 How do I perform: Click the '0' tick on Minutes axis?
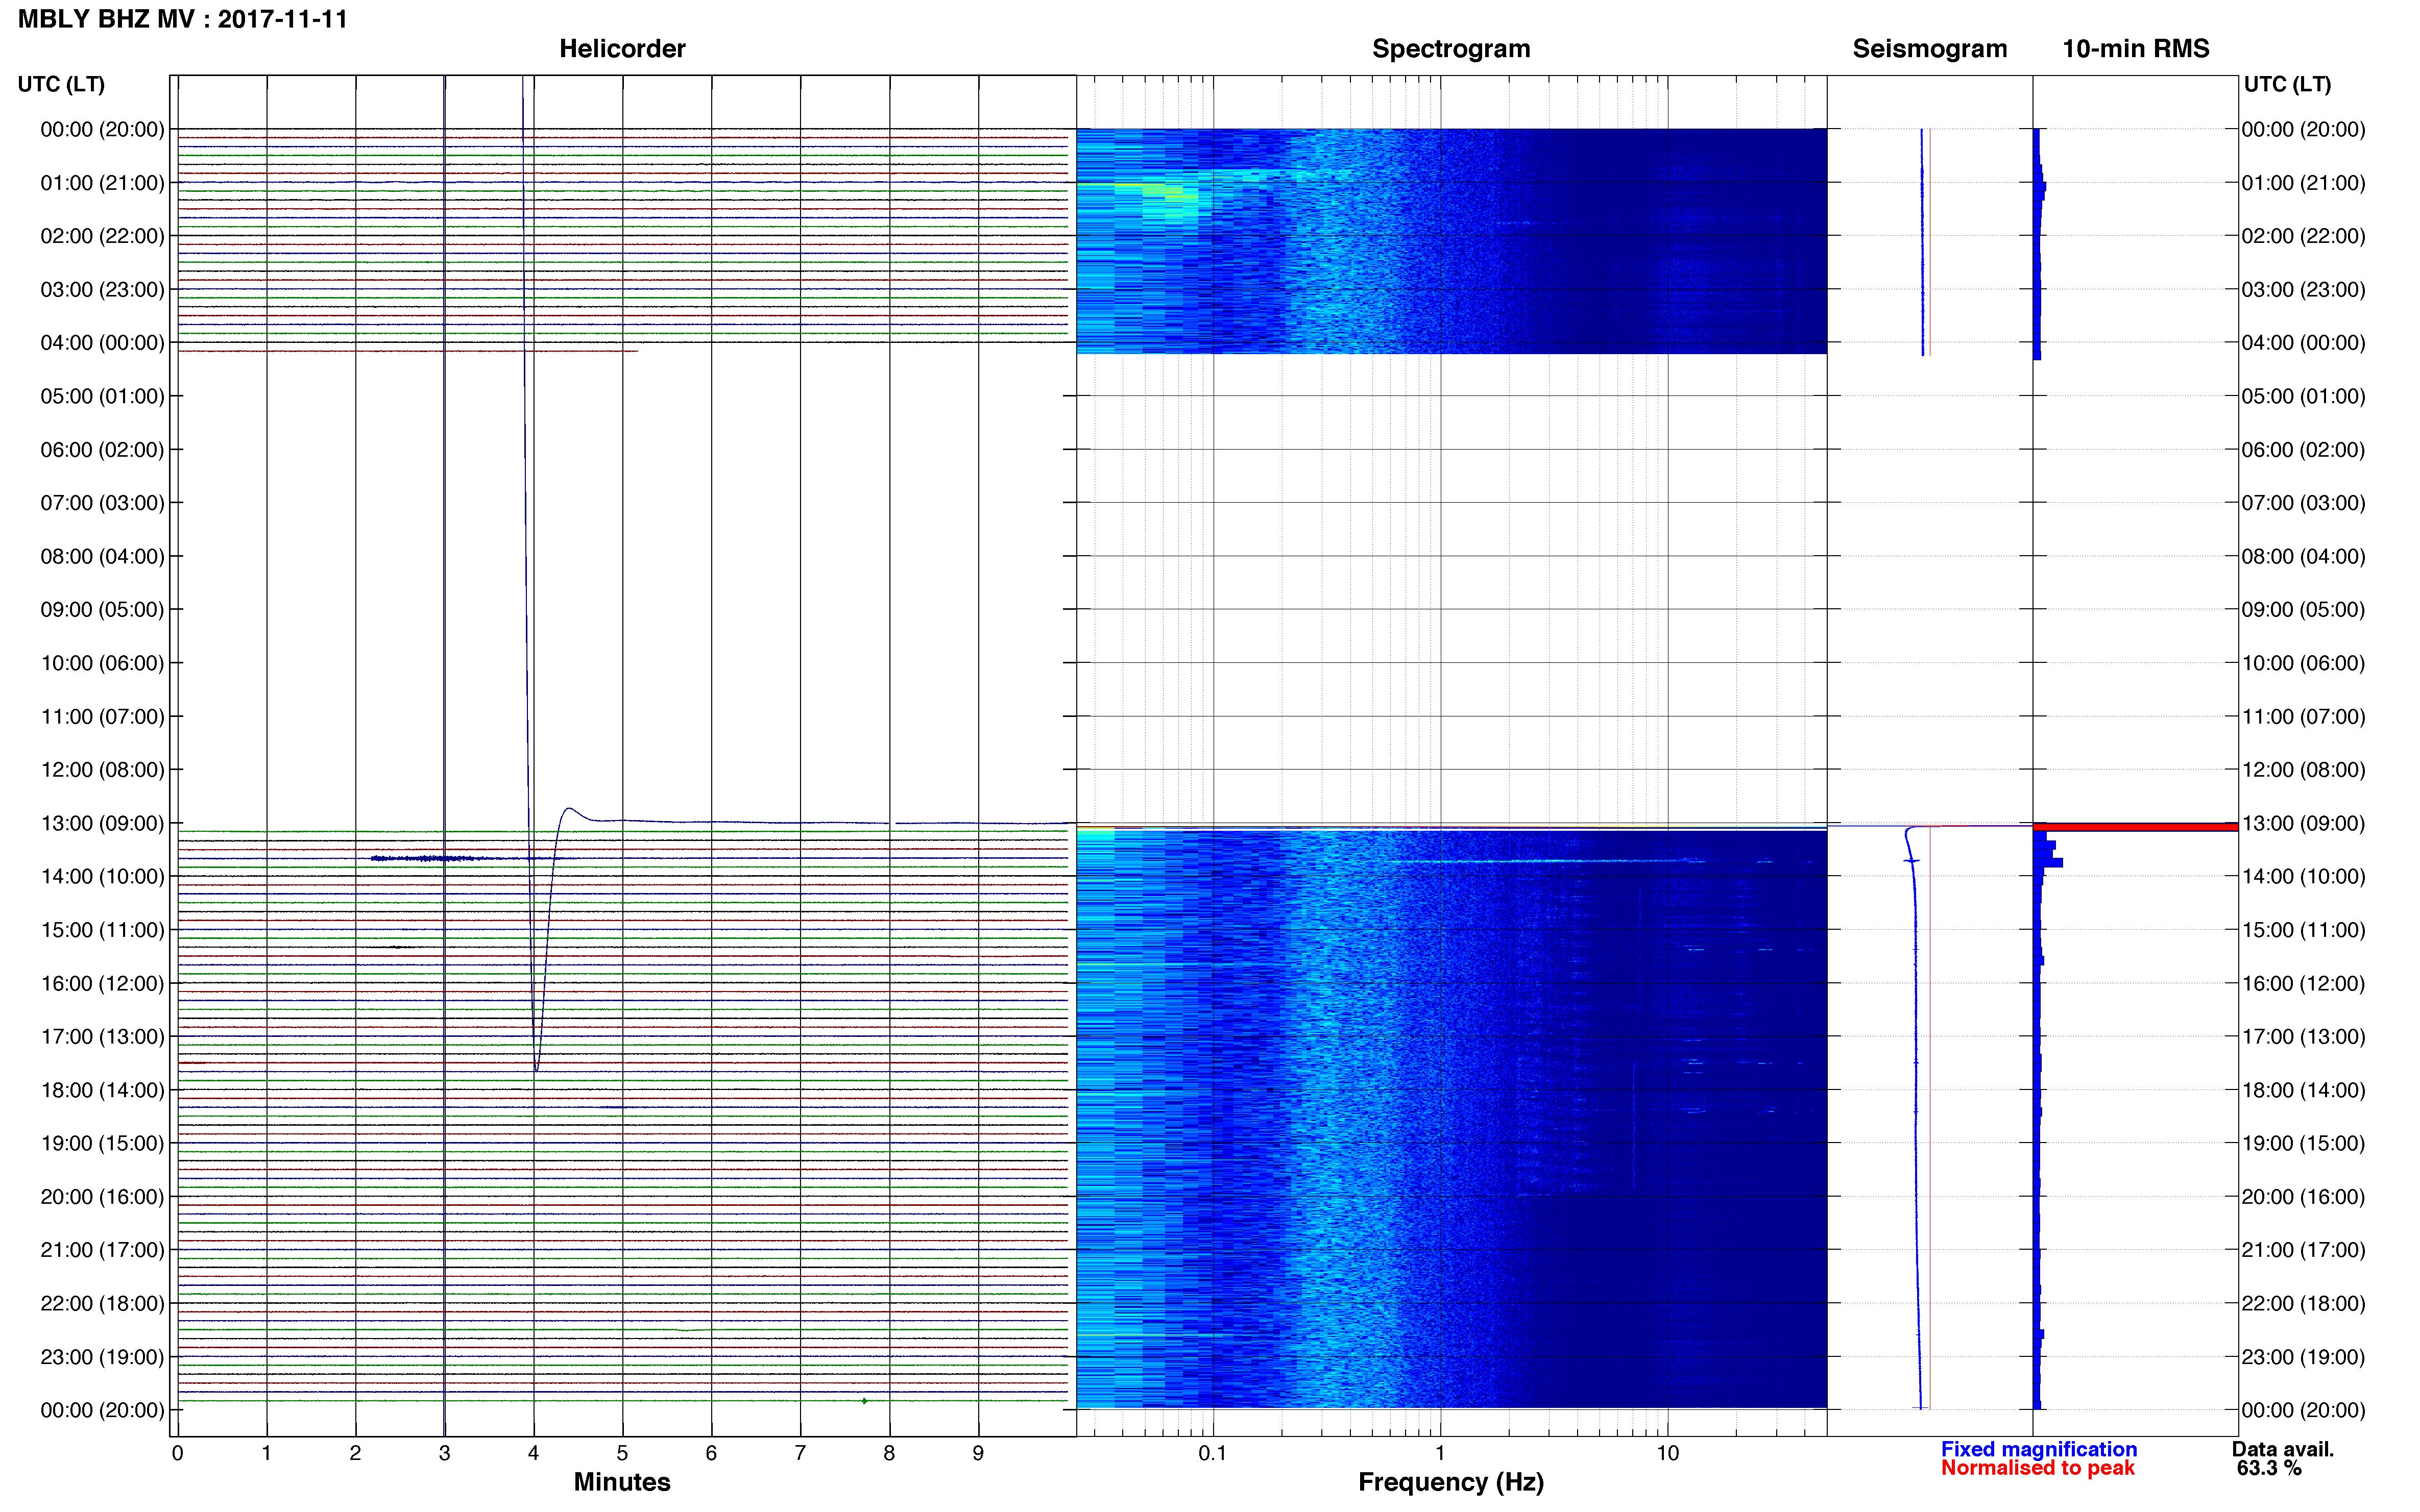click(x=177, y=1453)
